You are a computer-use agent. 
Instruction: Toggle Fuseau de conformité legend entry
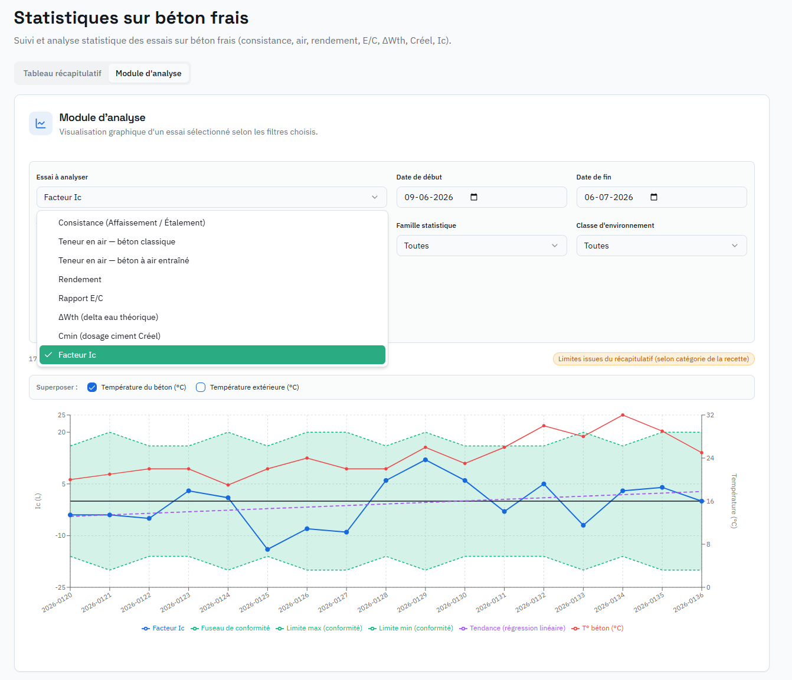(x=230, y=628)
